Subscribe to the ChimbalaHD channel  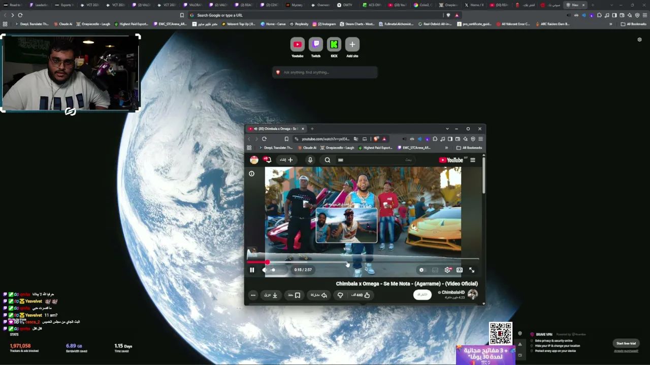pos(422,295)
